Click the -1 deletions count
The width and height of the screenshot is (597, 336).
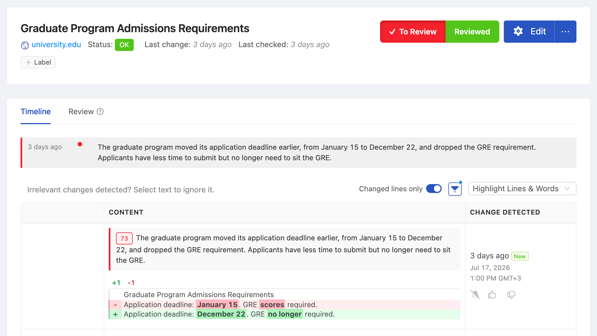coord(131,283)
